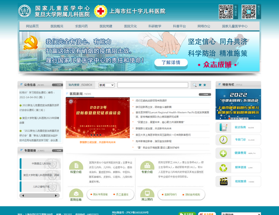Open 专家门诊 via the clock icon
279x215 pixels.
[x=224, y=140]
